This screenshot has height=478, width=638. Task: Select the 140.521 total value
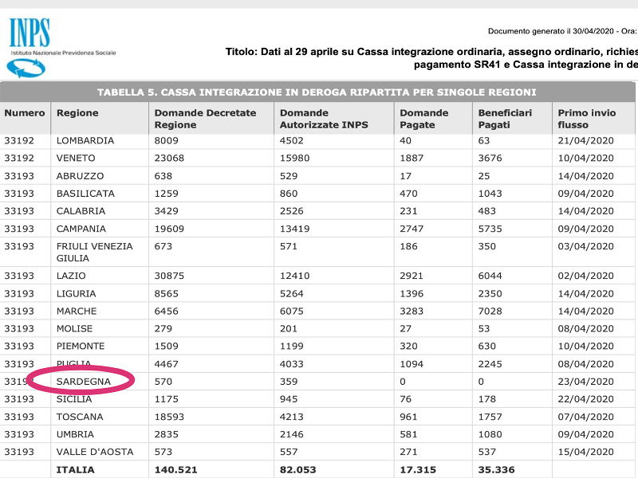coord(176,470)
